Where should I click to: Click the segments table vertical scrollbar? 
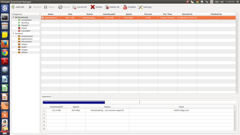point(235,118)
